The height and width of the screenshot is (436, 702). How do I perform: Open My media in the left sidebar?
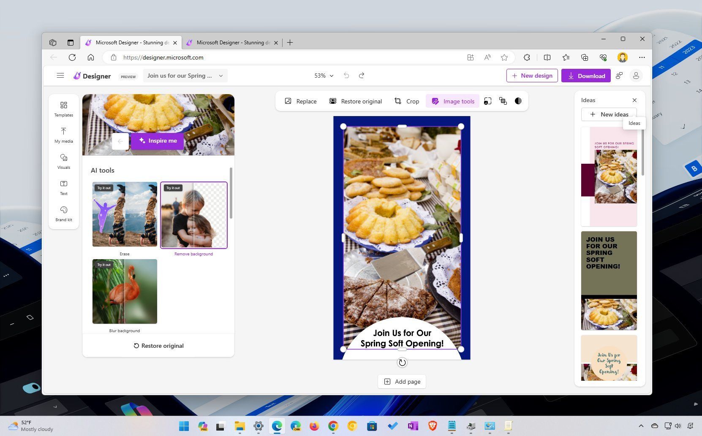click(63, 135)
